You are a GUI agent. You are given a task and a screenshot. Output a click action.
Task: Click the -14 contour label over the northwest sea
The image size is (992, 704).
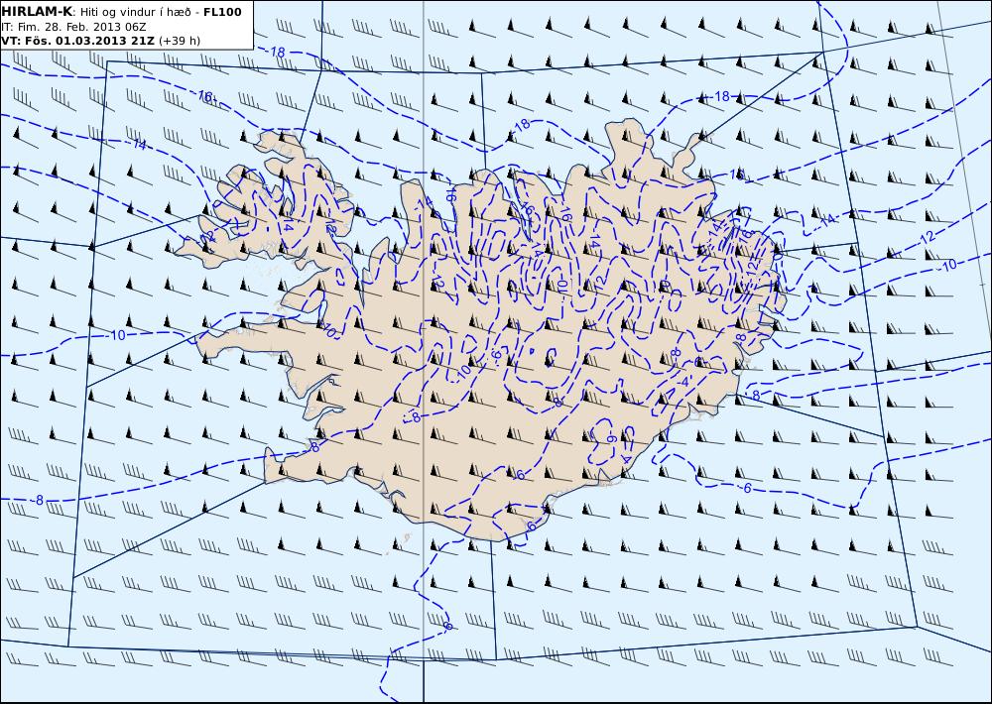click(138, 144)
